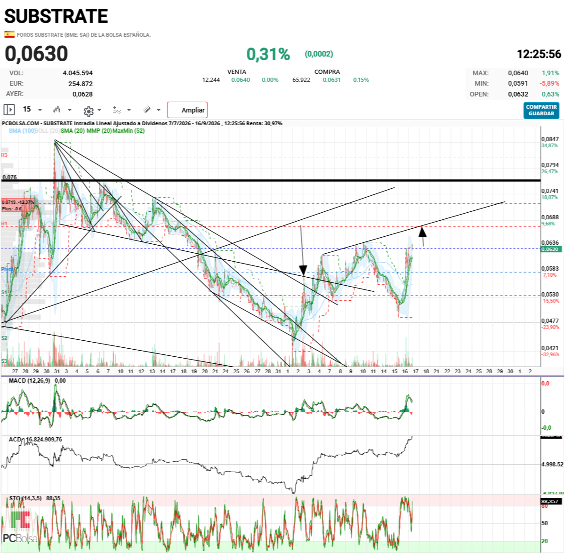Image resolution: width=565 pixels, height=553 pixels.
Task: Expand indicators dropdown arrow
Action: [x=129, y=110]
